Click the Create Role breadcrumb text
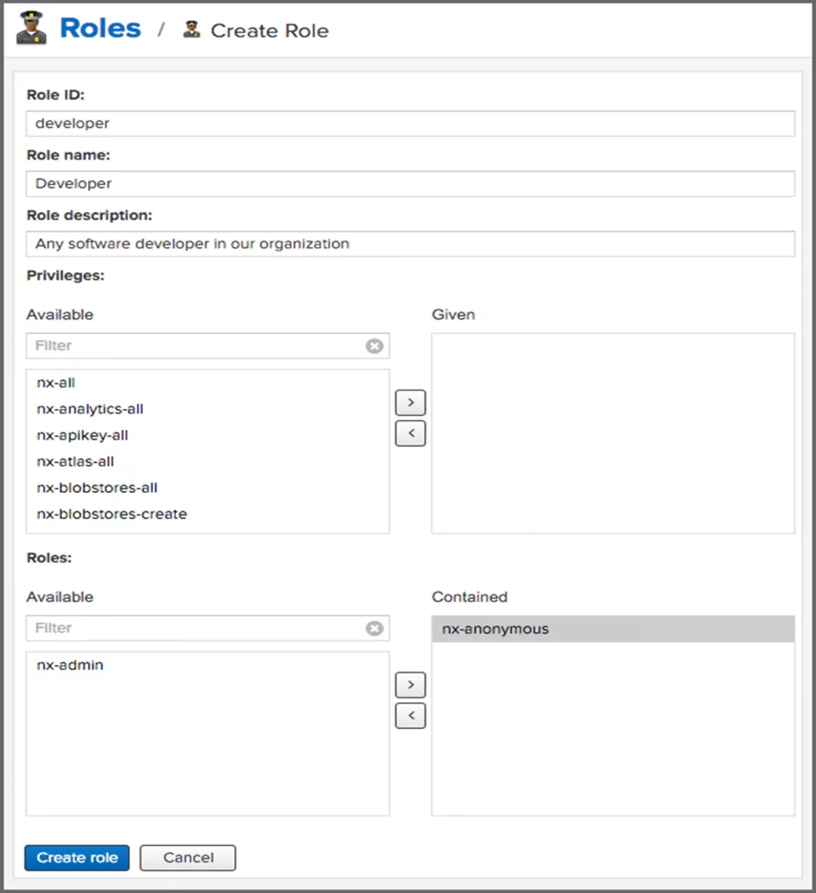 [269, 31]
